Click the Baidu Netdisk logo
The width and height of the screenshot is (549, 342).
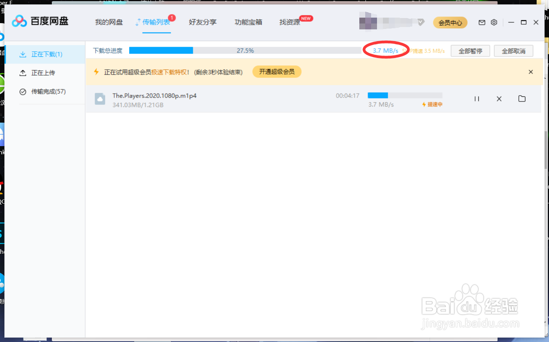[40, 21]
